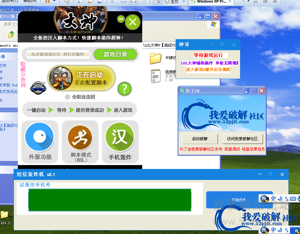This screenshot has height=234, width=300.
Task: Click the 等待 step label
Action: tap(62, 110)
